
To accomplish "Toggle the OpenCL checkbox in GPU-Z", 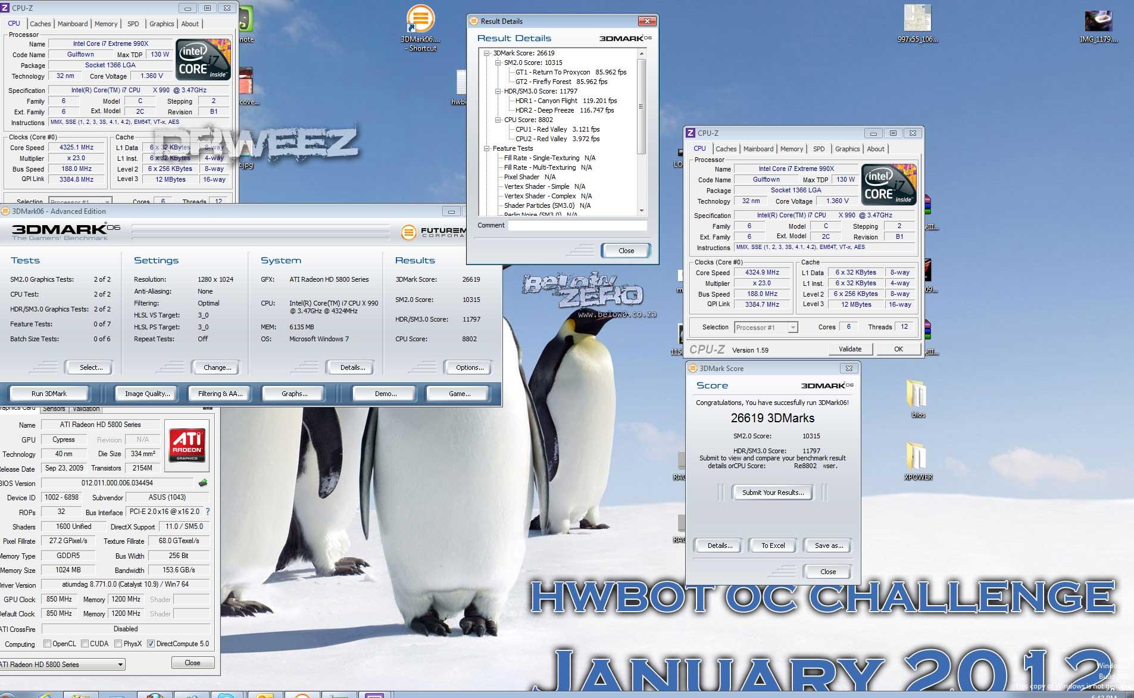I will 47,643.
